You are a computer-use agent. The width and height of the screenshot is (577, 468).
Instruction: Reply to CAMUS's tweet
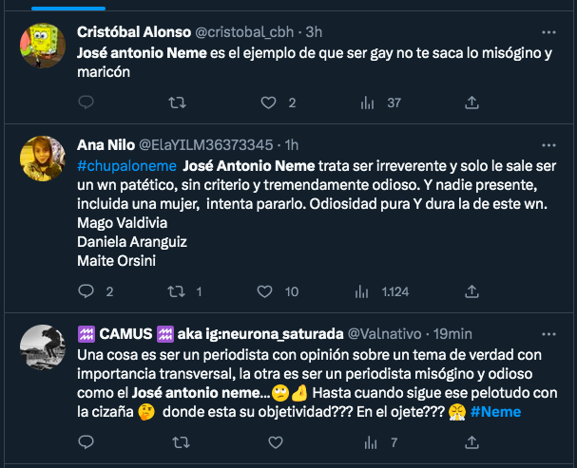(86, 441)
